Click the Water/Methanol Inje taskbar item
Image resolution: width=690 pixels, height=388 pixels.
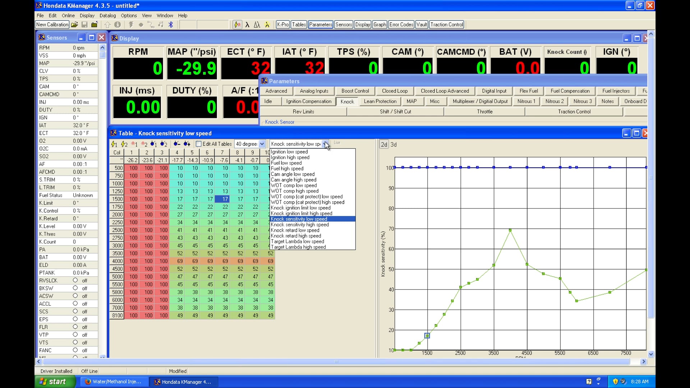(x=113, y=382)
